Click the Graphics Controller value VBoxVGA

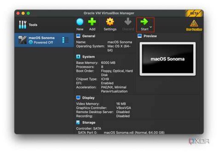click(x=124, y=108)
